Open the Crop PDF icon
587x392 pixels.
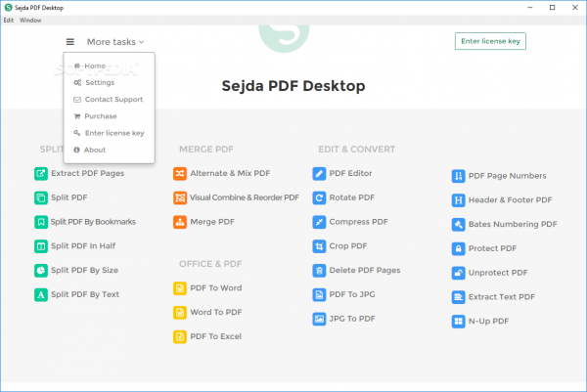(319, 246)
